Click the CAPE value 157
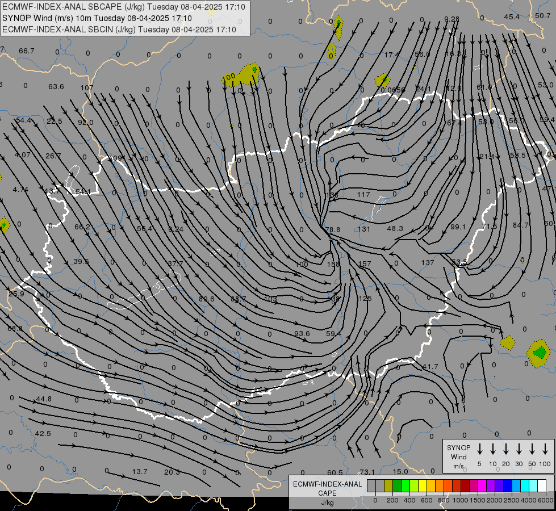 pos(365,263)
